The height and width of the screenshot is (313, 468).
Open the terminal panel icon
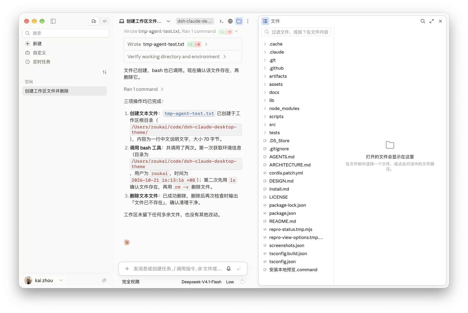point(221,21)
